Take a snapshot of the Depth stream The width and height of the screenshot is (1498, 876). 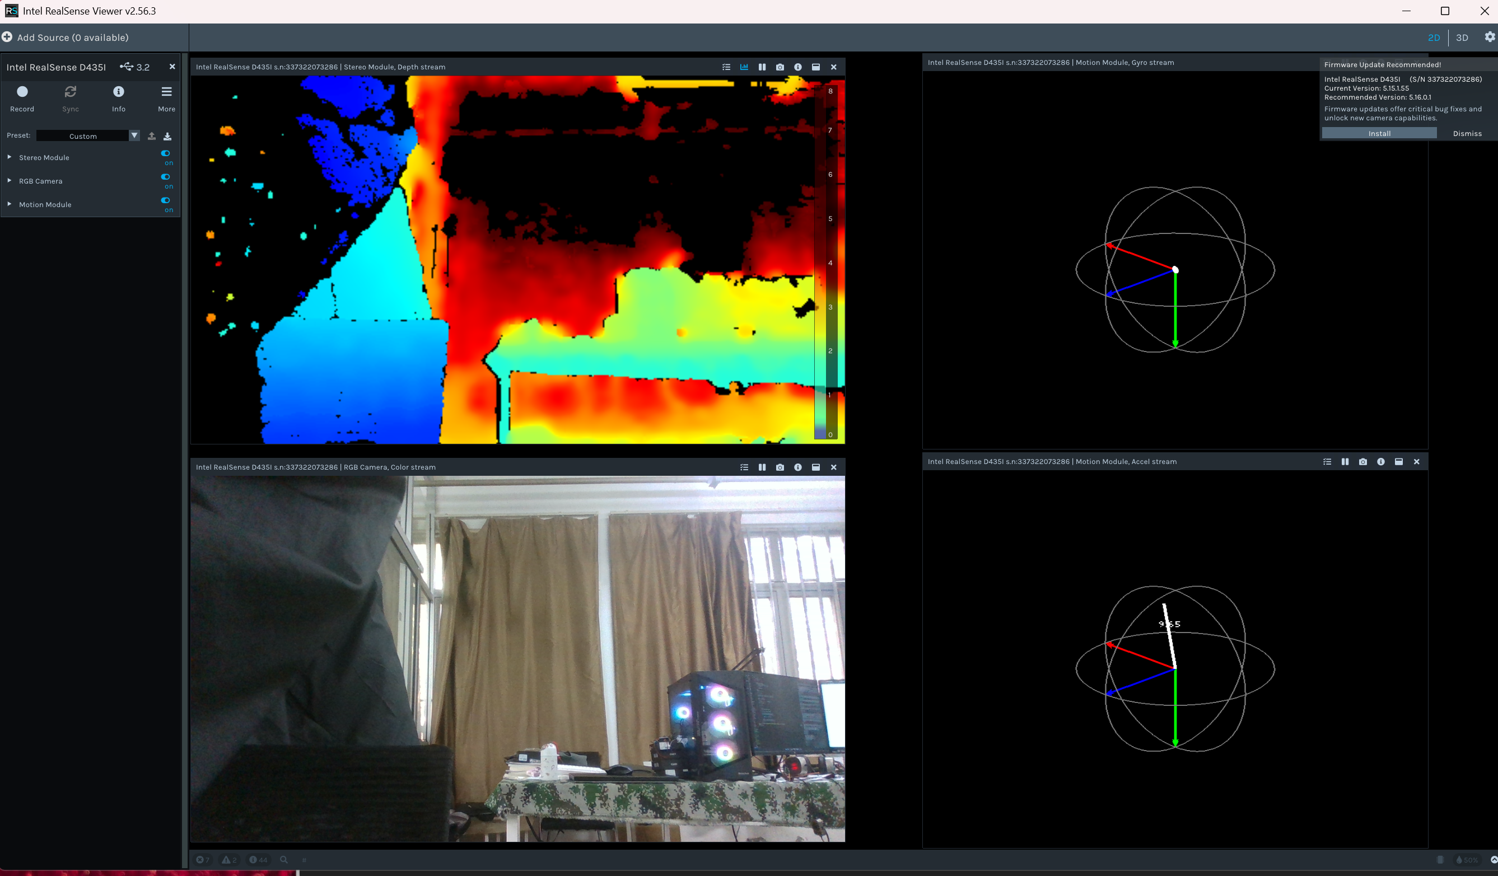click(780, 67)
